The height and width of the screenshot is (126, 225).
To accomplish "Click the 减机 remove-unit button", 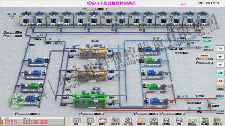I will point(220,64).
